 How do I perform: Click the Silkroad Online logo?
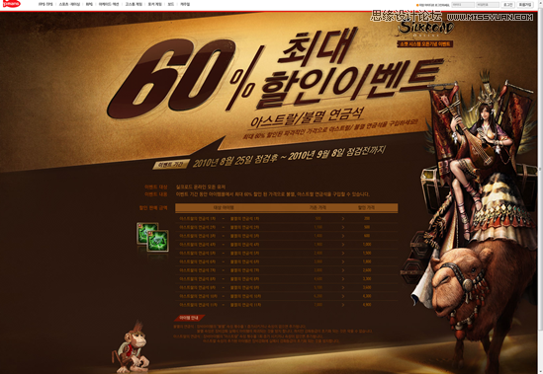(x=425, y=28)
